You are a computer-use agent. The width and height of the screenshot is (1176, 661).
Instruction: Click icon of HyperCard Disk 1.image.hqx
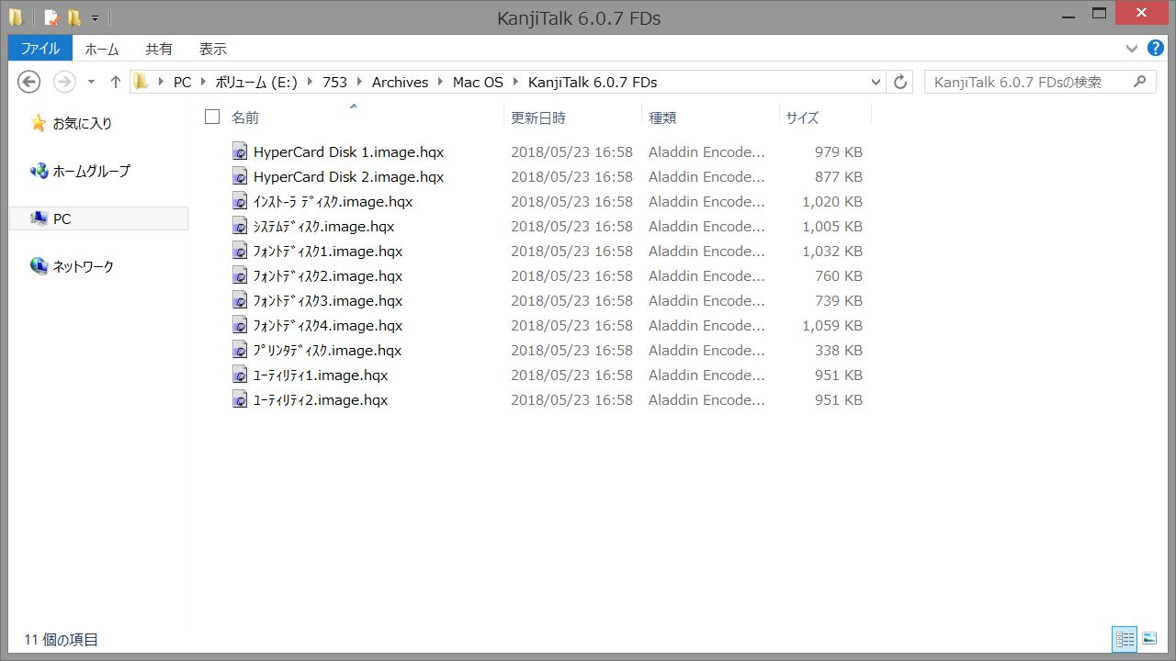pyautogui.click(x=240, y=151)
